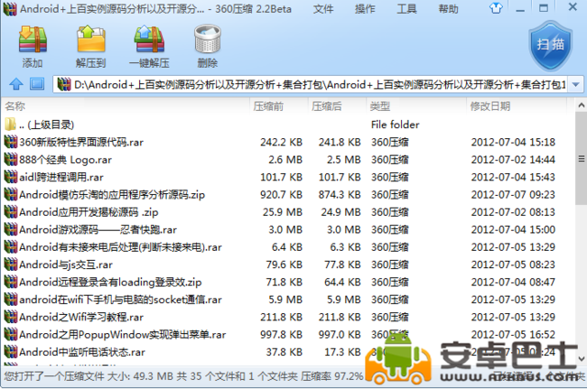The height and width of the screenshot is (389, 587).
Task: Select android在wifi下手机与电脑的socket通信.rar
Action: (x=120, y=300)
